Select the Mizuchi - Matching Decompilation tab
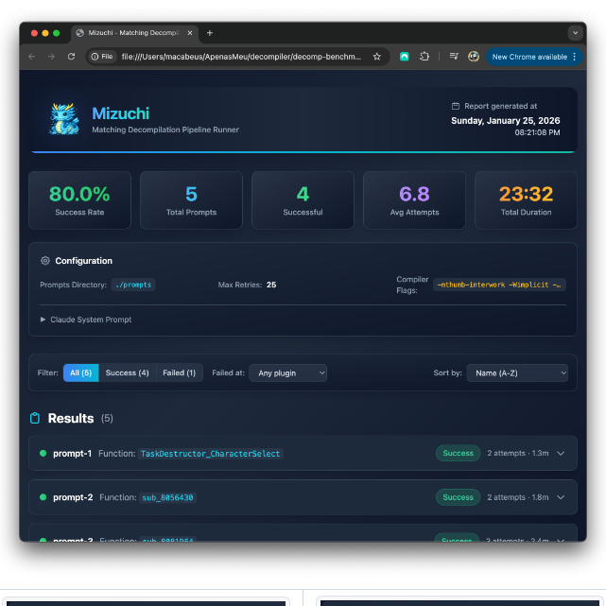Image resolution: width=606 pixels, height=606 pixels. [x=133, y=33]
